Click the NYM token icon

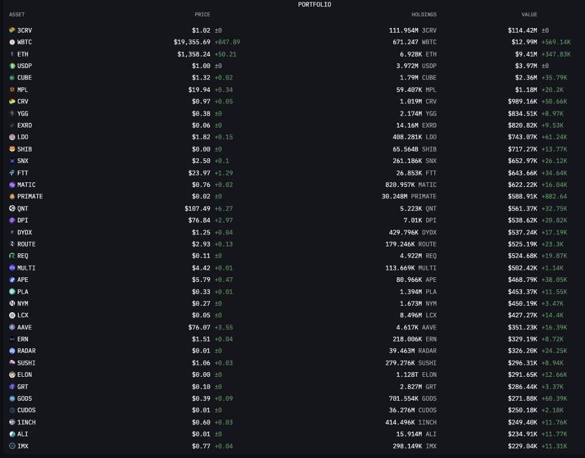tap(12, 304)
